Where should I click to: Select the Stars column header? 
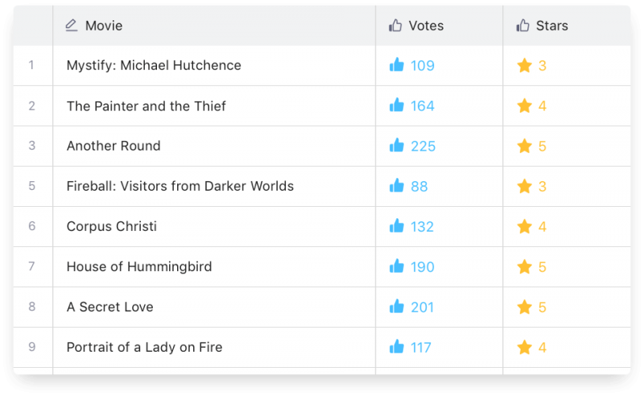[551, 26]
